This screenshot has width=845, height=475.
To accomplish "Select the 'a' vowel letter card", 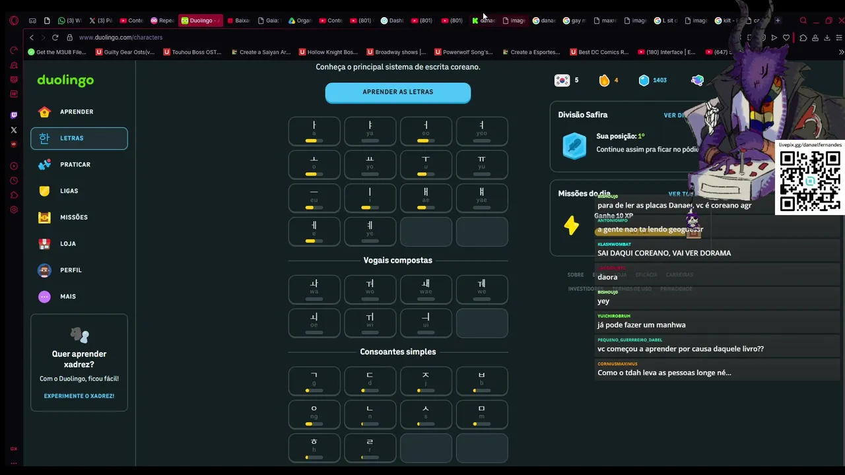I will (x=314, y=131).
